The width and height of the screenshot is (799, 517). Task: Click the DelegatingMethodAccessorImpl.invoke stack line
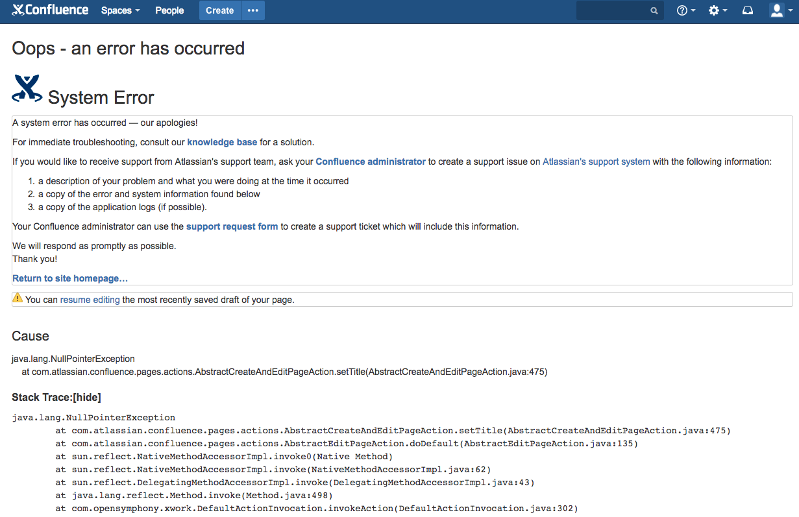[x=295, y=483]
